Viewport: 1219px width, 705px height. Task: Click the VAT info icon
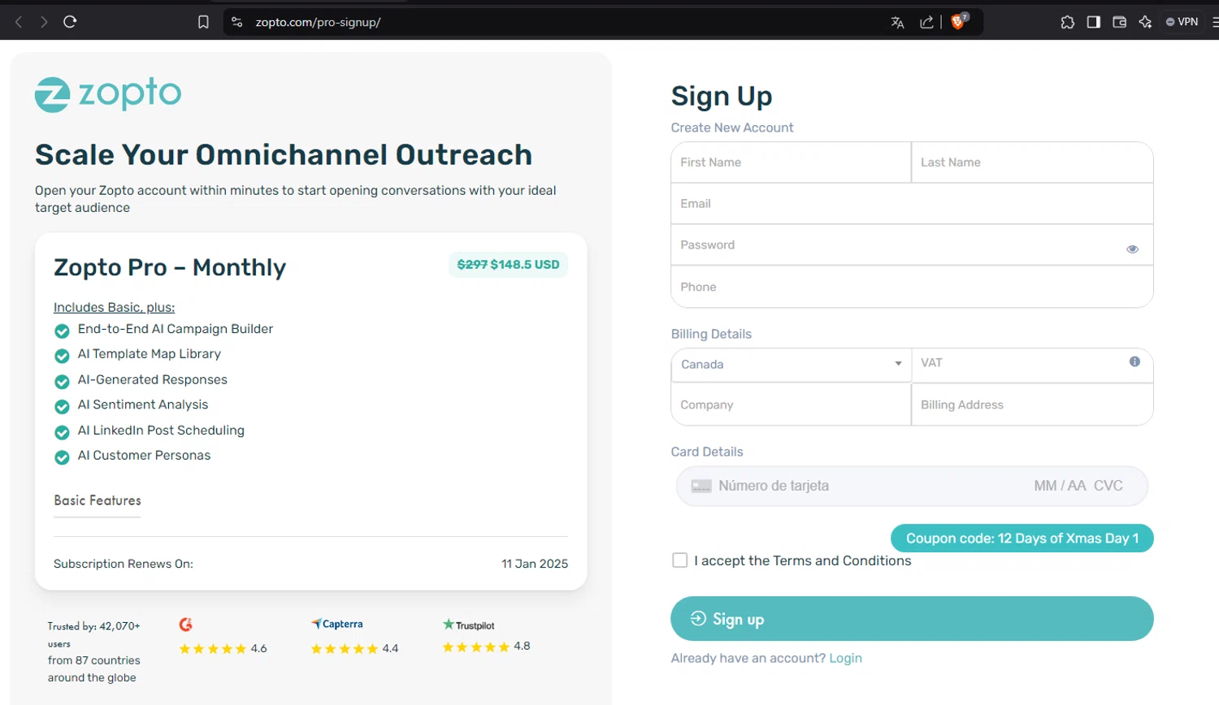point(1134,361)
